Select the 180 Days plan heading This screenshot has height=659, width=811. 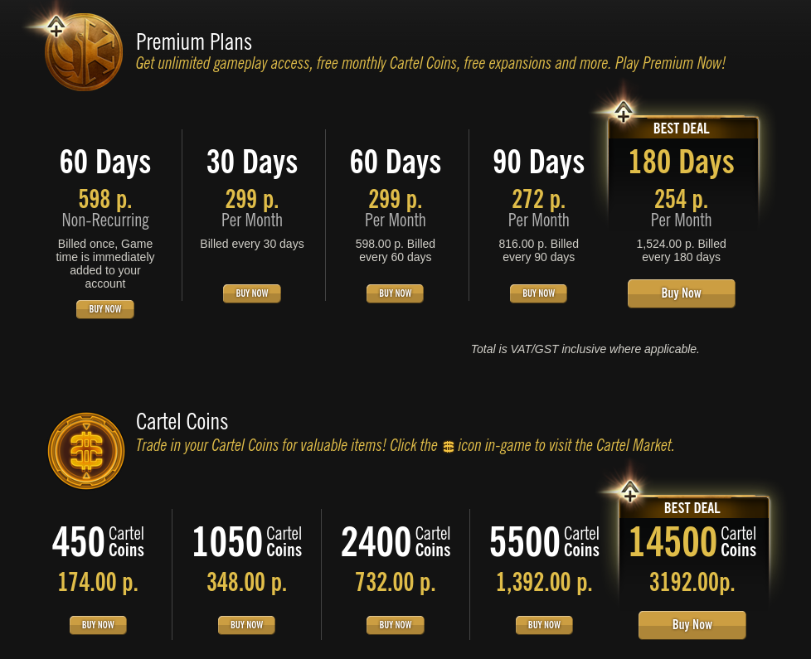coord(681,162)
